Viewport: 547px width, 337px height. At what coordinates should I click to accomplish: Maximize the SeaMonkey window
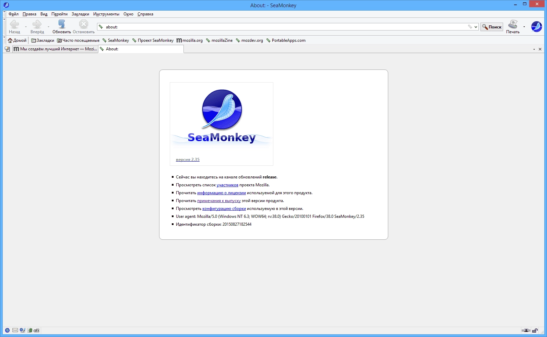pyautogui.click(x=525, y=4)
